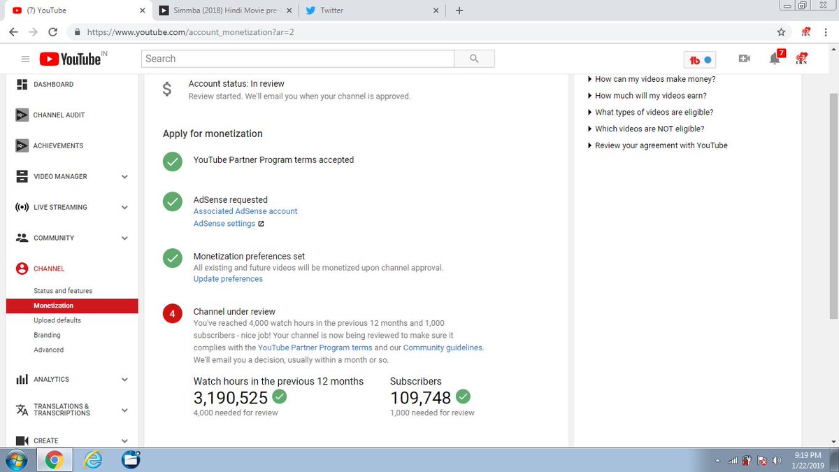
Task: Click the Dashboard icon in the sidebar
Action: (x=21, y=84)
